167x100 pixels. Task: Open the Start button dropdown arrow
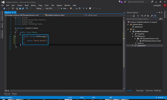pos(68,9)
